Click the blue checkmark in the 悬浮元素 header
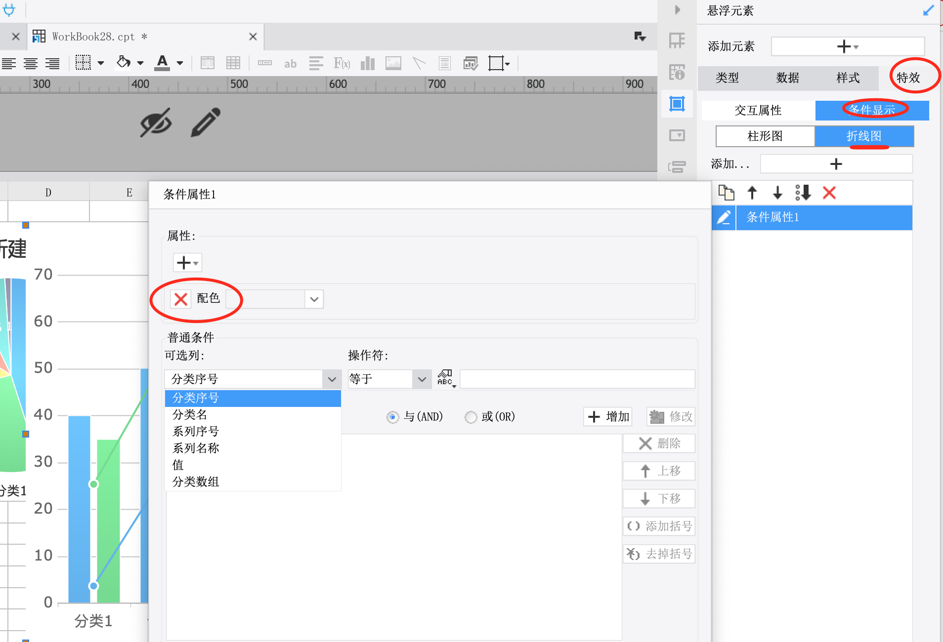The height and width of the screenshot is (642, 943). click(928, 10)
